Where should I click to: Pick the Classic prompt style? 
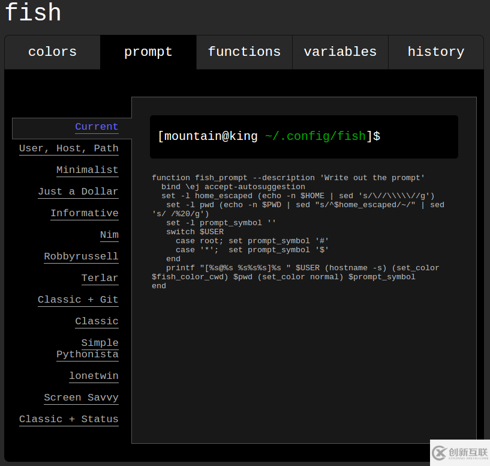coord(97,321)
